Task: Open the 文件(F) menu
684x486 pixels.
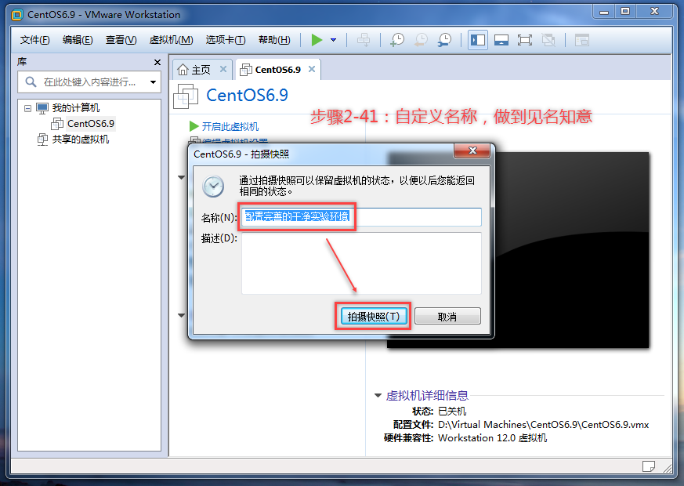Action: (x=35, y=40)
